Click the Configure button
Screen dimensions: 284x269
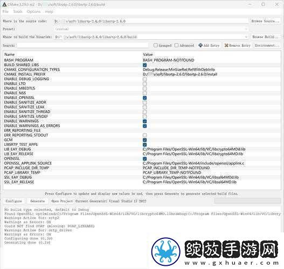[14, 201]
